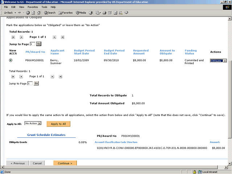Click top previous-page navigation arrow
The image size is (232, 174).
21,37
